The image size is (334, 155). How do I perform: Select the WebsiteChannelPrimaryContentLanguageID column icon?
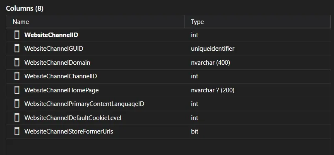(x=17, y=104)
